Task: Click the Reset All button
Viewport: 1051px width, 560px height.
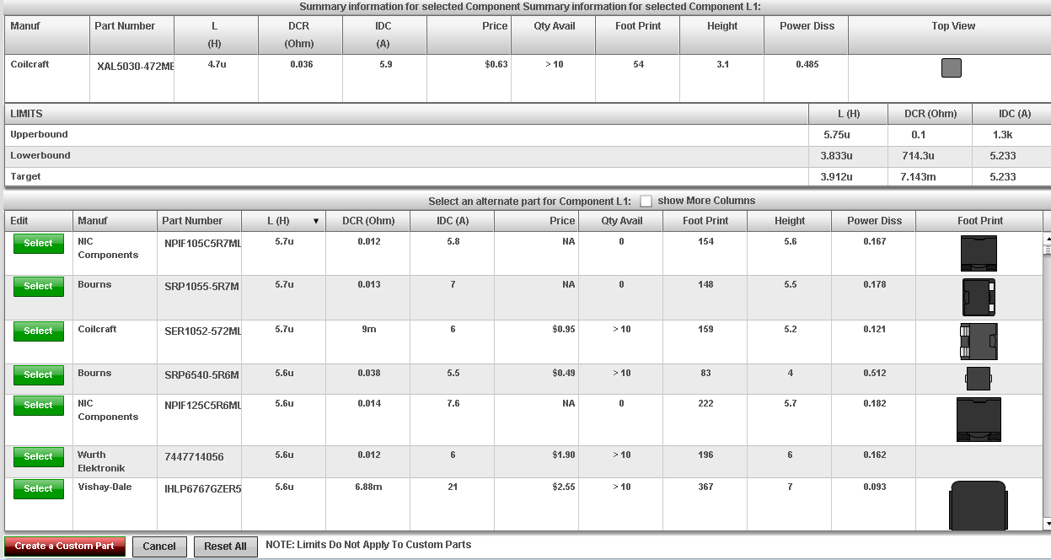Action: click(225, 547)
